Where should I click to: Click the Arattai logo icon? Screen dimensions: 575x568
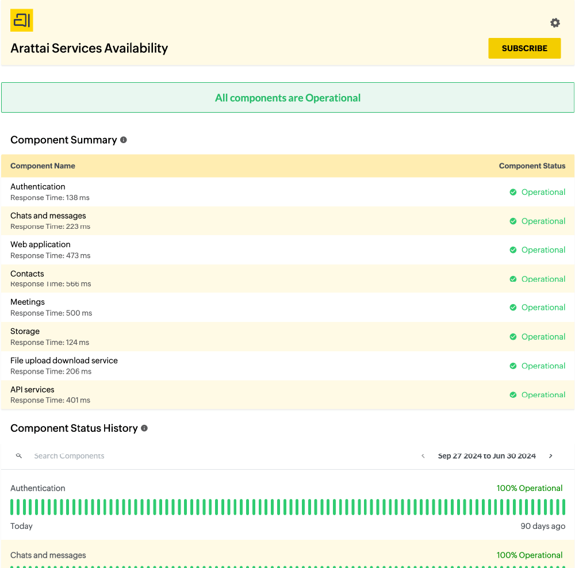(x=22, y=21)
